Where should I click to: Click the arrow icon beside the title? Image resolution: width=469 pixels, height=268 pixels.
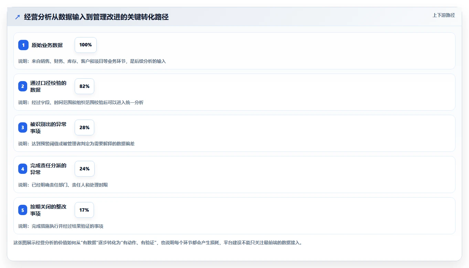click(18, 17)
